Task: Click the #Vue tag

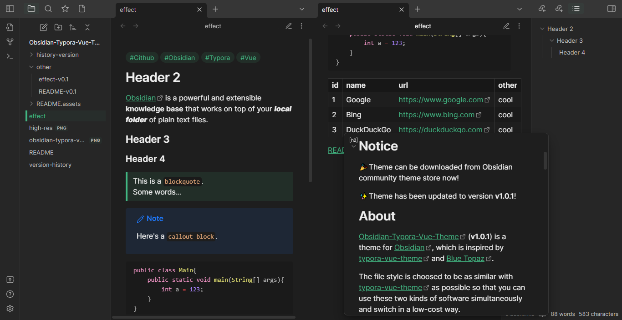Action: (x=249, y=58)
